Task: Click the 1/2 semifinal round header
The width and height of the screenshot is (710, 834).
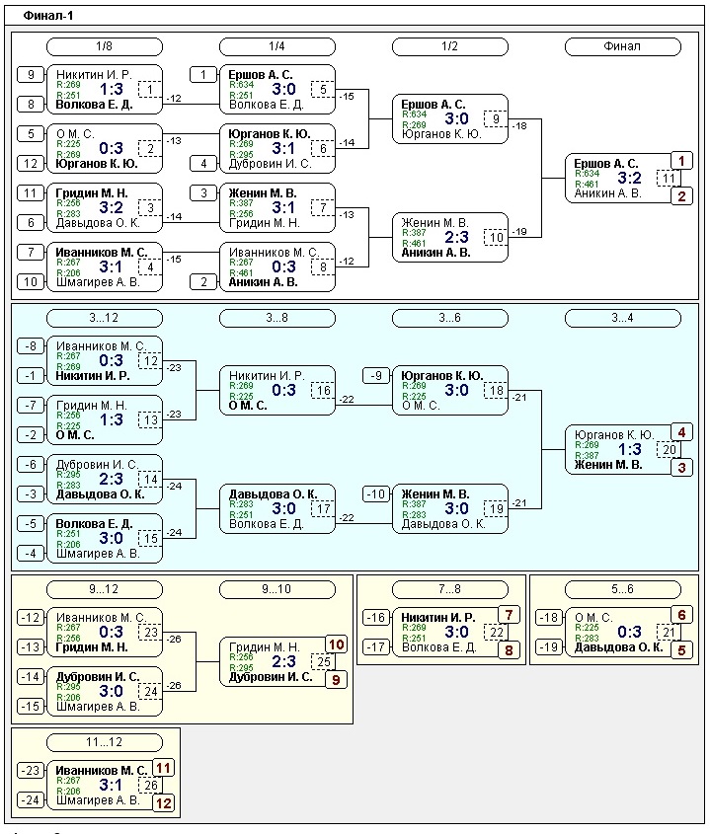Action: [449, 46]
